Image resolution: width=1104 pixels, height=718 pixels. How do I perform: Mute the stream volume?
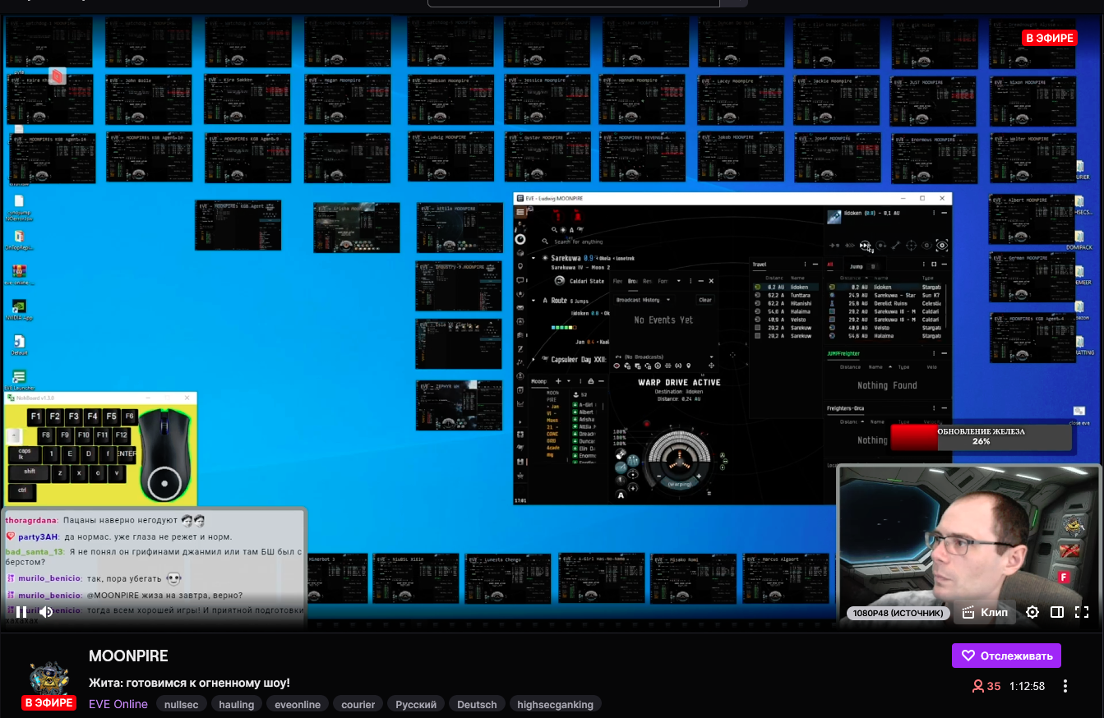[46, 612]
